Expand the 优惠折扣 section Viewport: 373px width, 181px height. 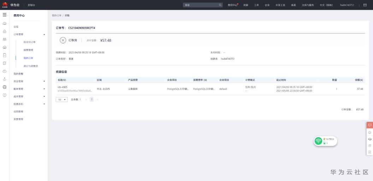[44, 104]
